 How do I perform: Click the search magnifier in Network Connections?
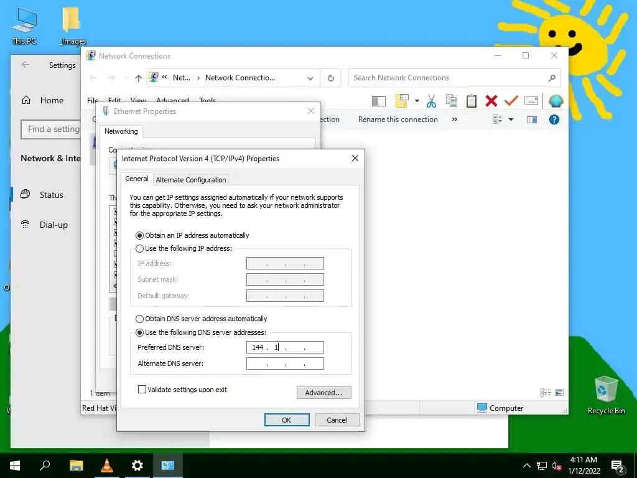tap(552, 78)
